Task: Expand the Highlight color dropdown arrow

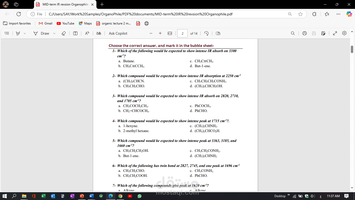Action: click(25, 33)
